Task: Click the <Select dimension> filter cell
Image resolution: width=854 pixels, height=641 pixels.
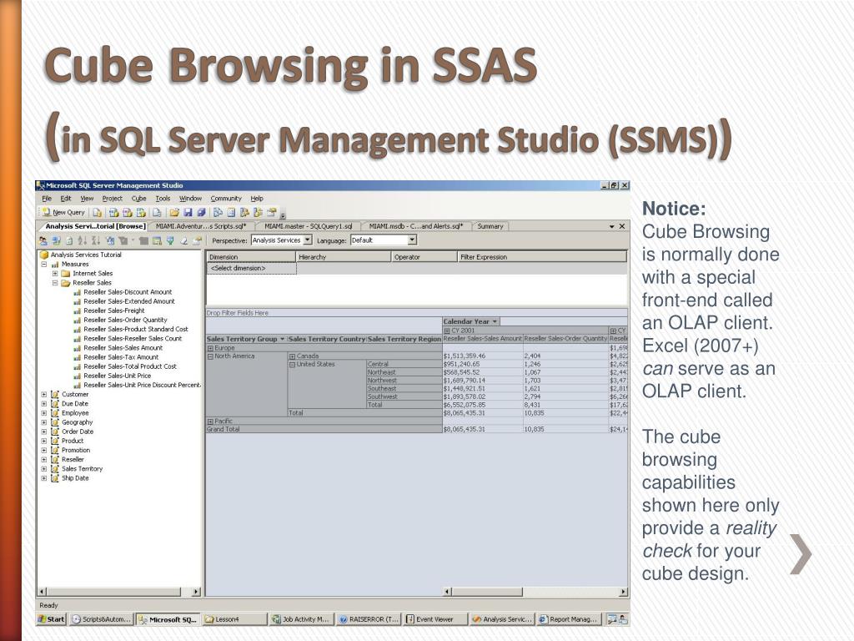Action: [x=252, y=268]
